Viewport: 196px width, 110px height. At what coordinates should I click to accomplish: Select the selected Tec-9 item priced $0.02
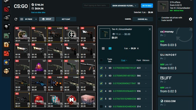(71, 67)
